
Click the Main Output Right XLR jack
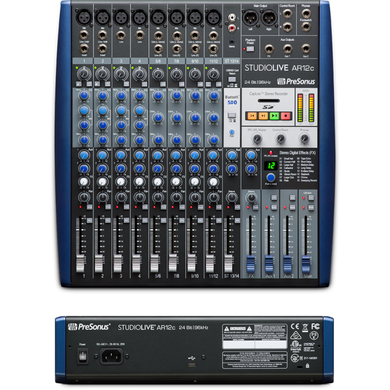[269, 17]
